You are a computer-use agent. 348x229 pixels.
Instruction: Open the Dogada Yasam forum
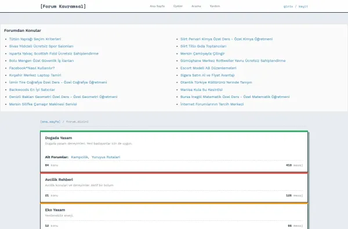(x=59, y=138)
